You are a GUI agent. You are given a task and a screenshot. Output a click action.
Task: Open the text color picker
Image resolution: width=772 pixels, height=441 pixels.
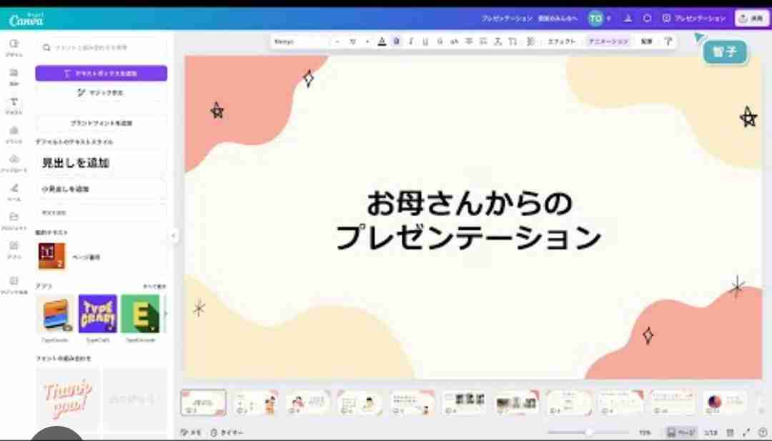382,42
